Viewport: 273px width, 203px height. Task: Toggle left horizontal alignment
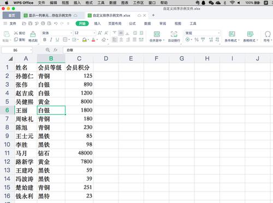(x=114, y=40)
